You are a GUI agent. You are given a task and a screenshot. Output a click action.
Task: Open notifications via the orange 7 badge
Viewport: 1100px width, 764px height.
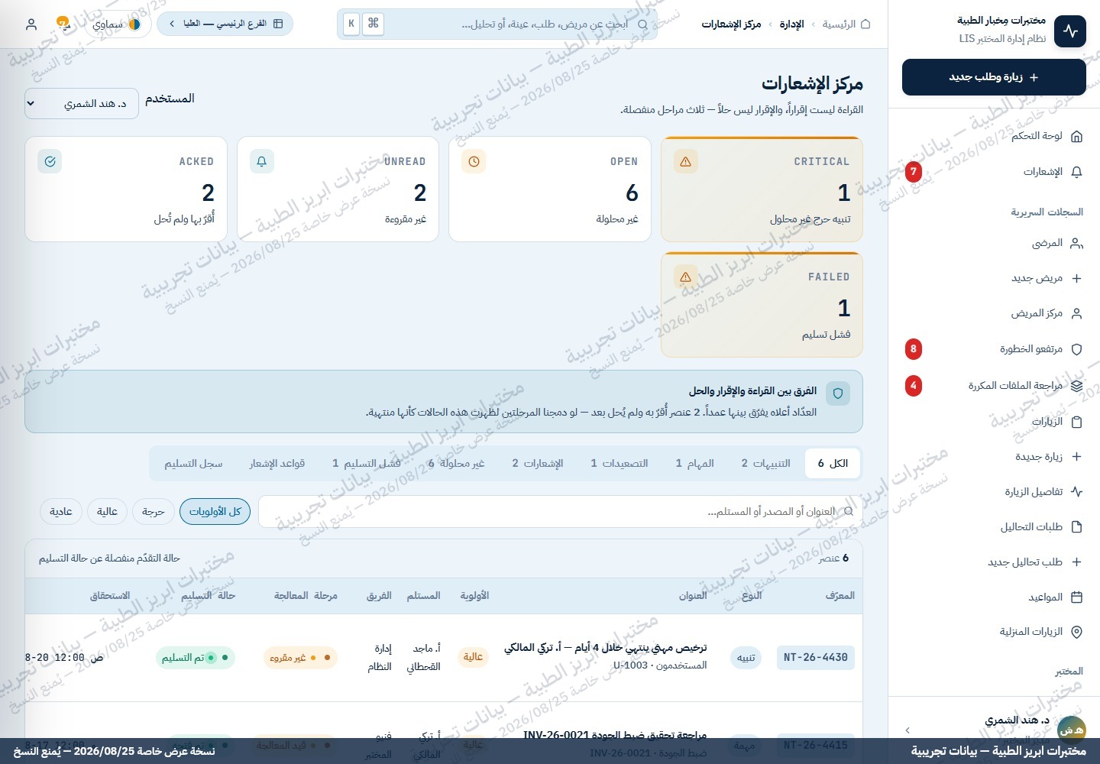point(63,23)
